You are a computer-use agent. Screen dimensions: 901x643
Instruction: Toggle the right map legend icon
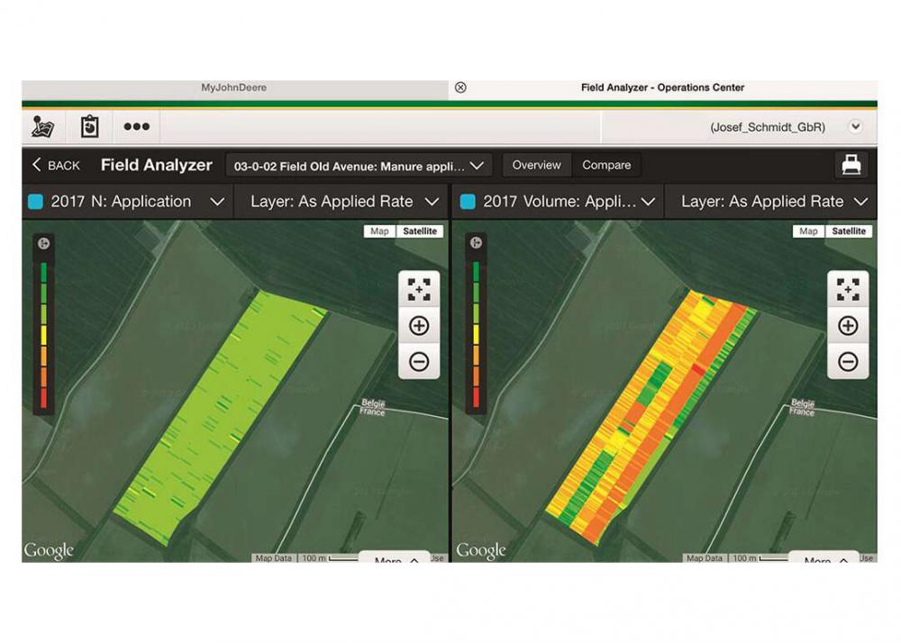pyautogui.click(x=476, y=243)
